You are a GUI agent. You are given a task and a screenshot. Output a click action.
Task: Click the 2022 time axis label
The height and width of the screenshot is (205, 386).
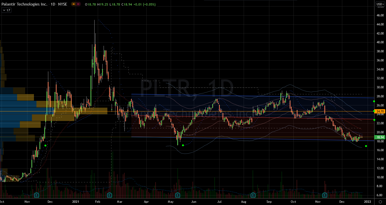368,202
